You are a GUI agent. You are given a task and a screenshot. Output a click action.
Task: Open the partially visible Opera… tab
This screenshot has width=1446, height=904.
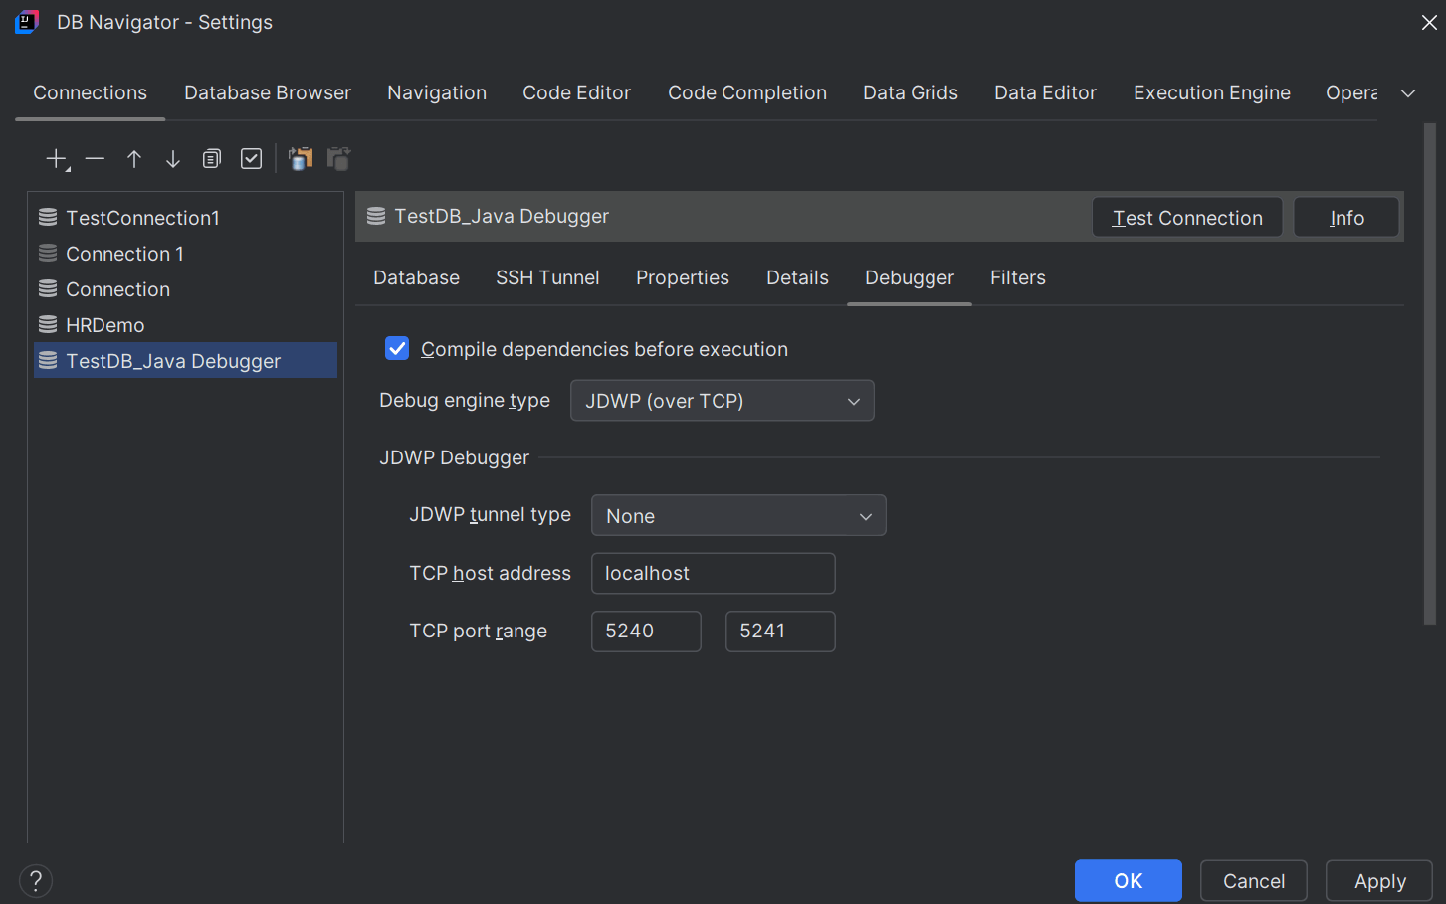coord(1351,92)
